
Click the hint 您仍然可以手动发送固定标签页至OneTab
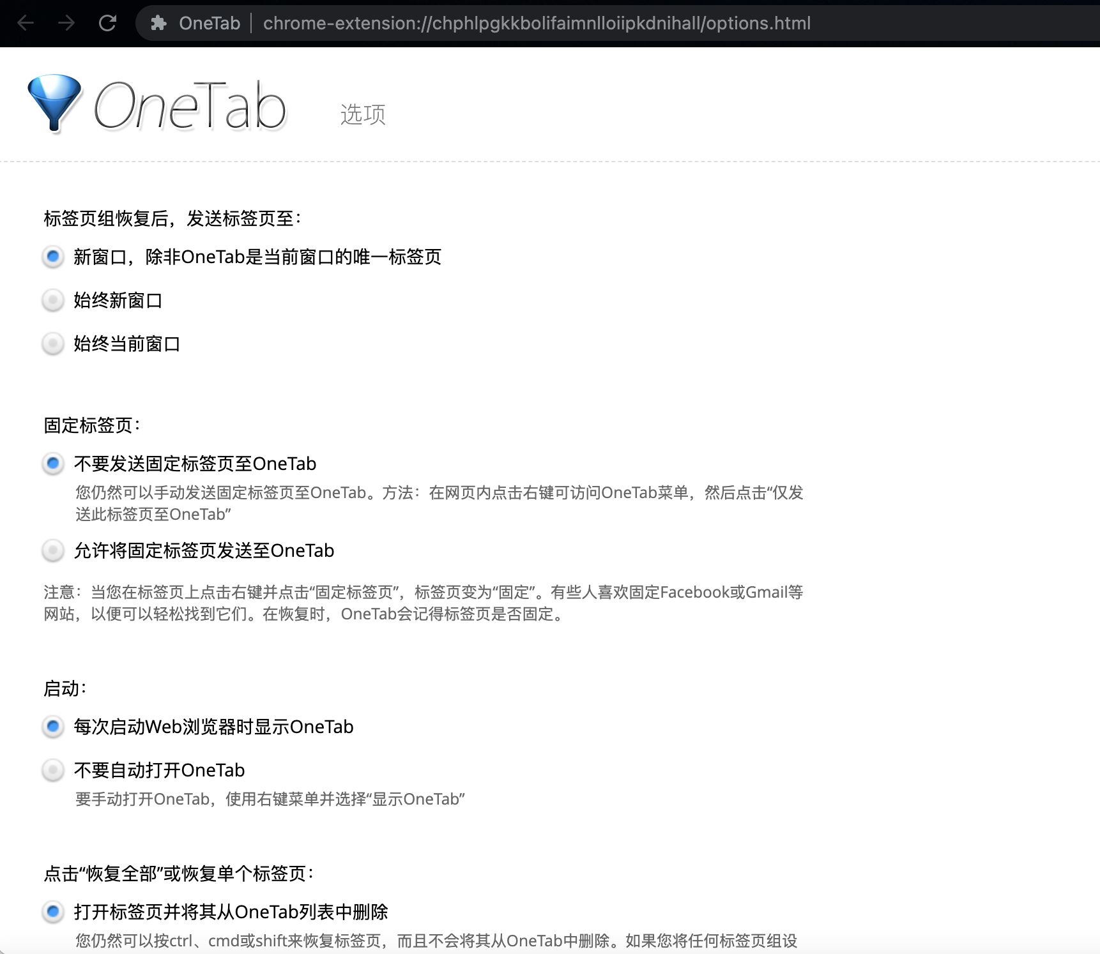439,503
